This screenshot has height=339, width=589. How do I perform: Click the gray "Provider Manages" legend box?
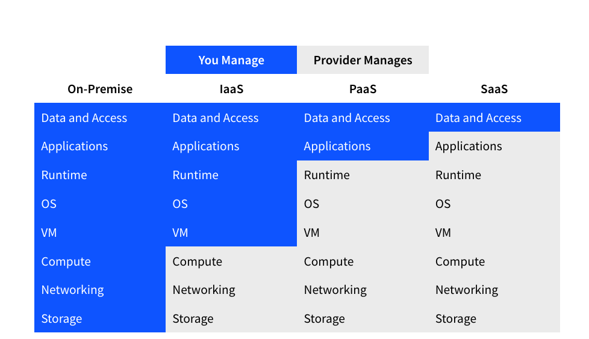[x=363, y=60]
